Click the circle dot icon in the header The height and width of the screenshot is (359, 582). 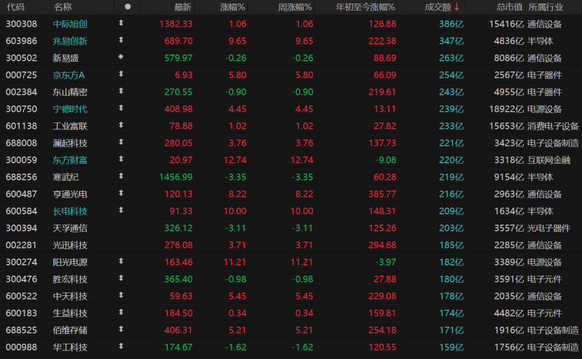click(x=128, y=7)
